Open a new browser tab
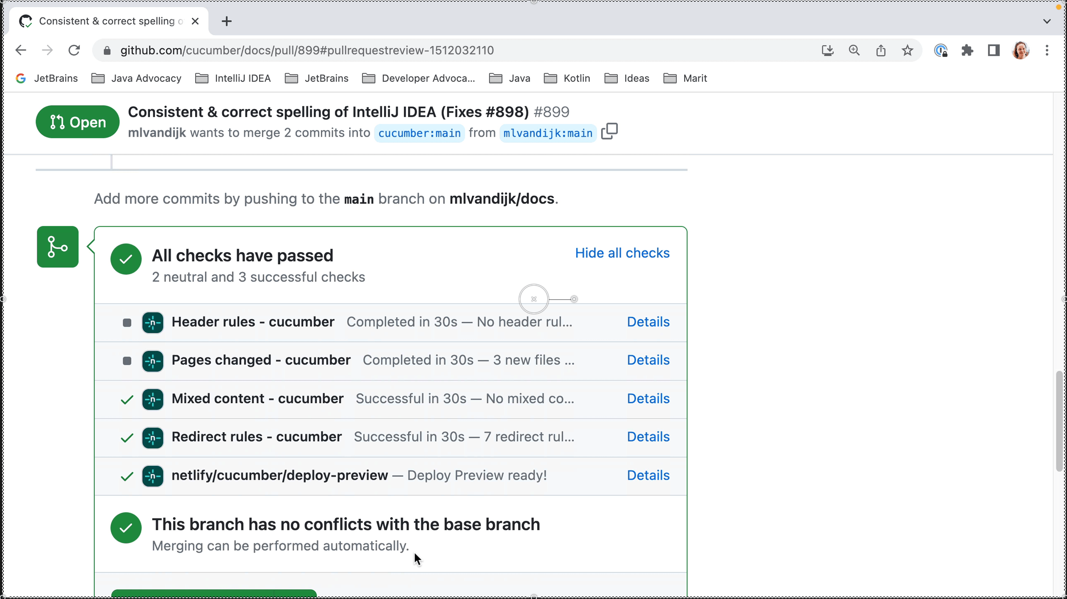Image resolution: width=1067 pixels, height=599 pixels. coord(227,21)
